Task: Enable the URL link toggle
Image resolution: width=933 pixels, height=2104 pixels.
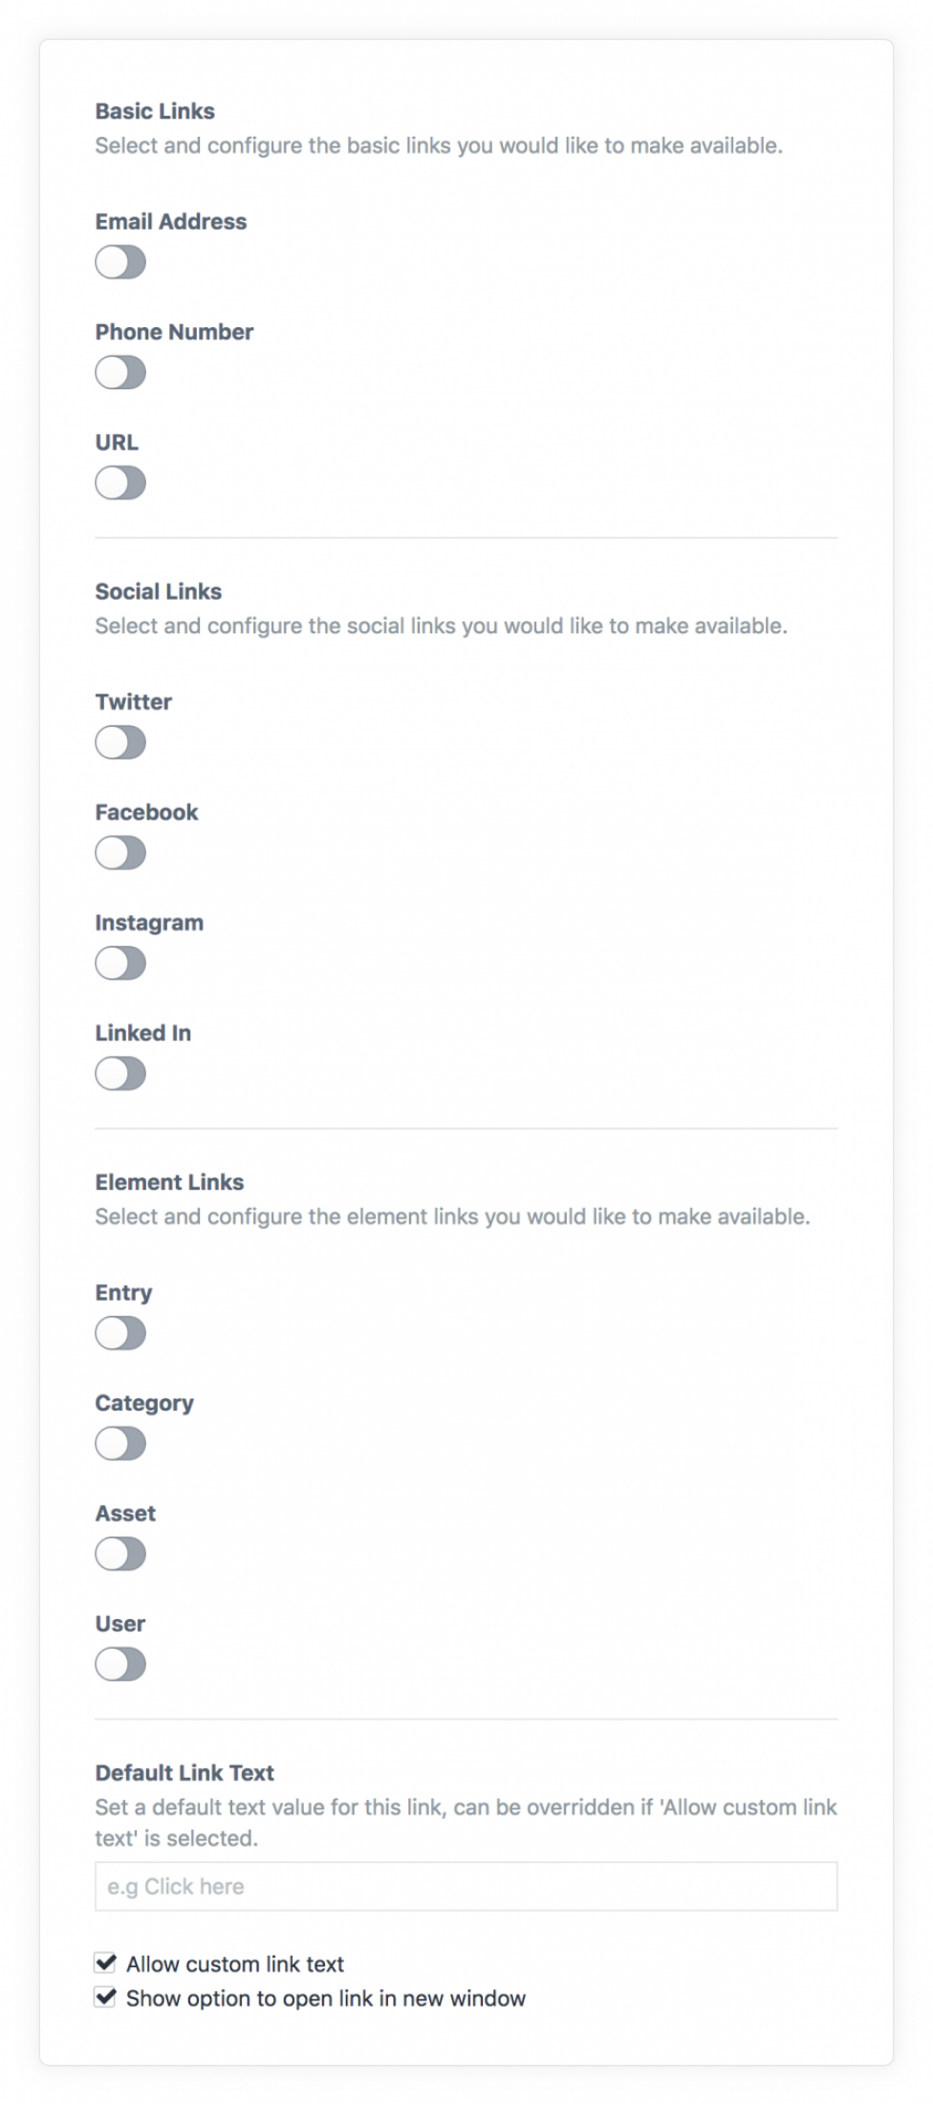Action: (x=120, y=483)
